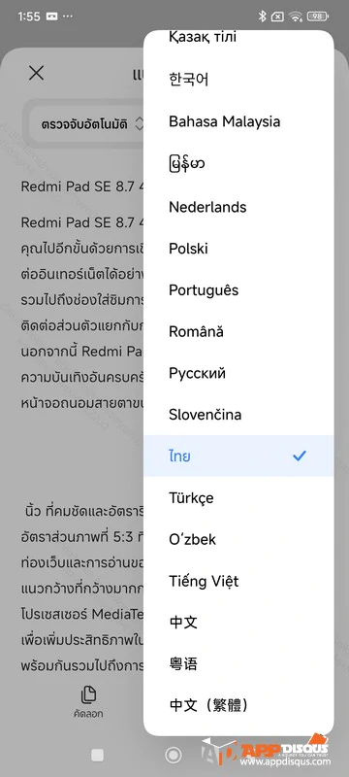This screenshot has height=777, width=349.
Task: Tap the Wi-Fi status bar icon
Action: click(296, 17)
